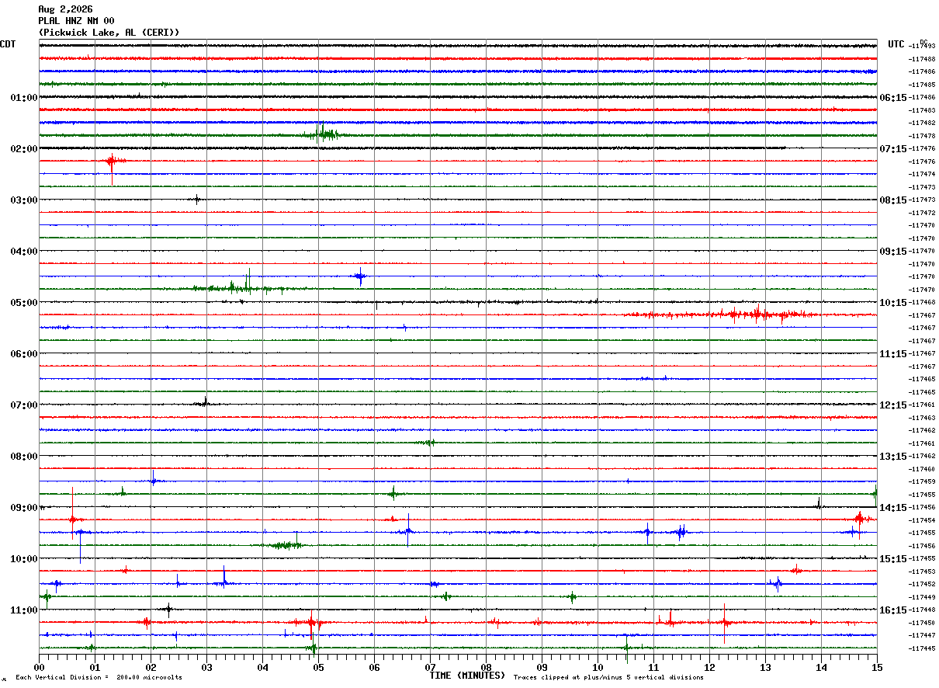Click the 05:00 CDT time label
939x688 pixels.
24,303
